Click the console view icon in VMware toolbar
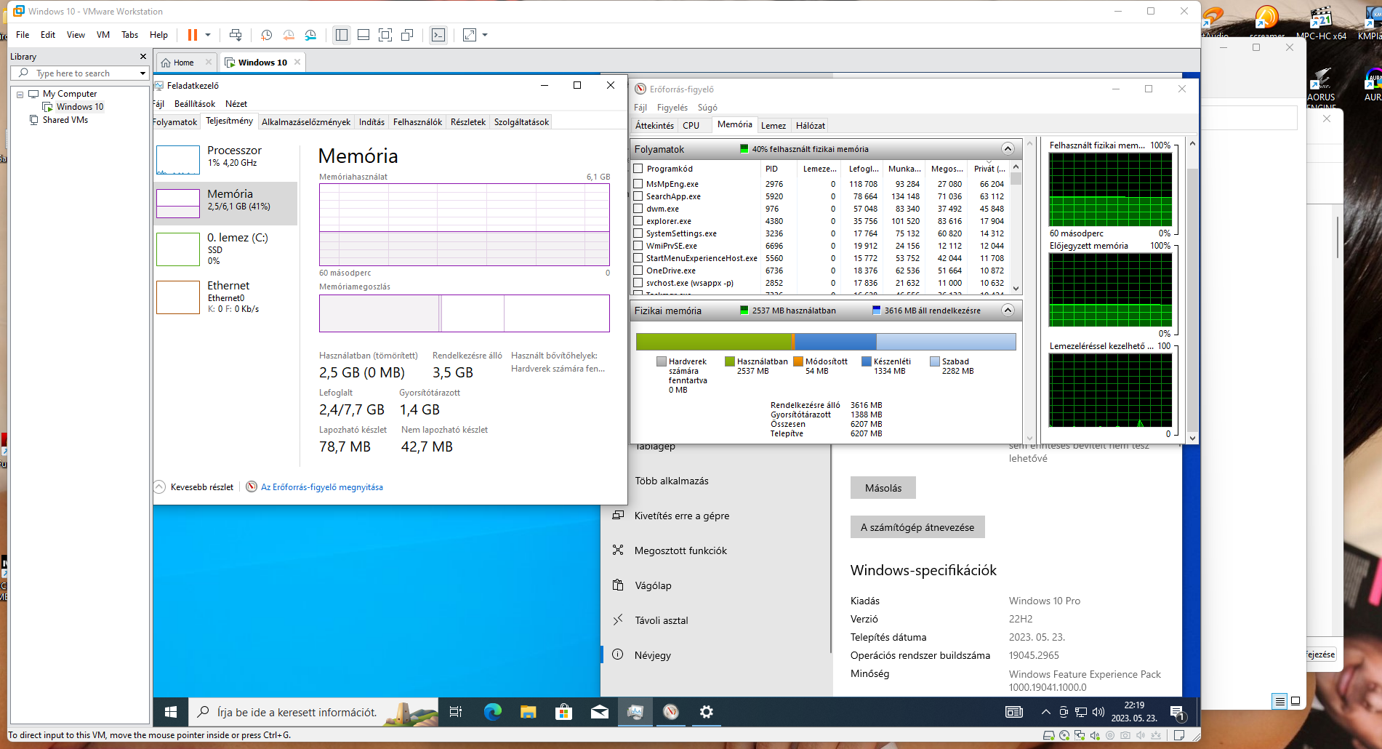Viewport: 1382px width, 749px height. tap(438, 35)
